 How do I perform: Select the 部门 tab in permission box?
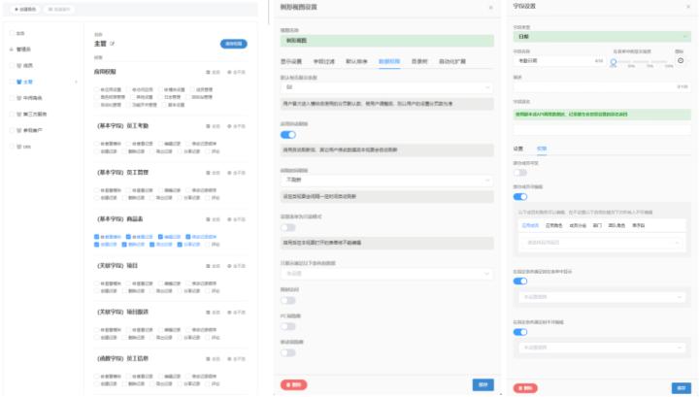pos(597,226)
